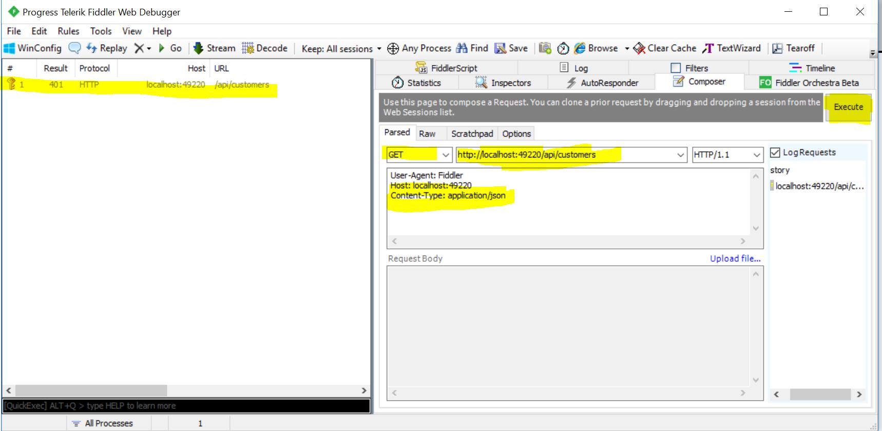Screen dimensions: 882x431
Task: Open the File menu
Action: (x=14, y=31)
